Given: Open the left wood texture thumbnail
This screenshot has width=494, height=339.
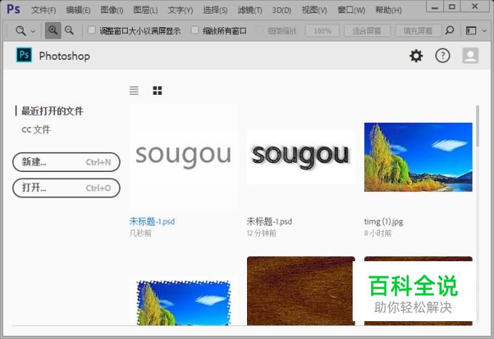Looking at the screenshot, I should (301, 290).
